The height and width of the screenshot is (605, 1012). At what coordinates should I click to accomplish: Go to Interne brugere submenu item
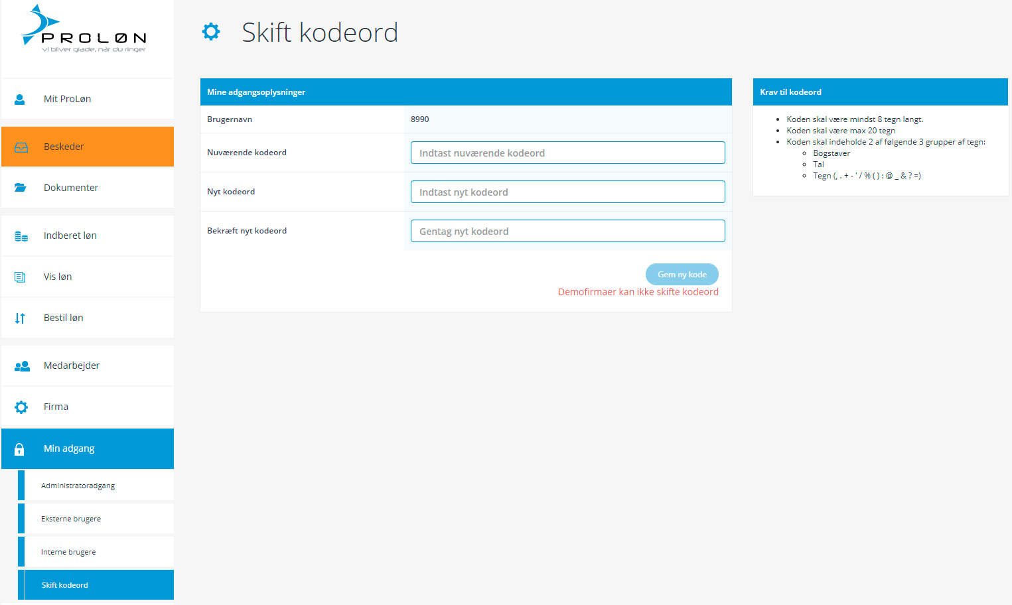click(68, 552)
